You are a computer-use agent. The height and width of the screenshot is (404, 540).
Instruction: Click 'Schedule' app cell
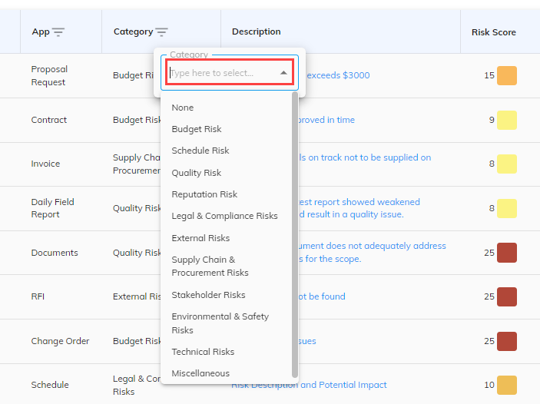[50, 385]
